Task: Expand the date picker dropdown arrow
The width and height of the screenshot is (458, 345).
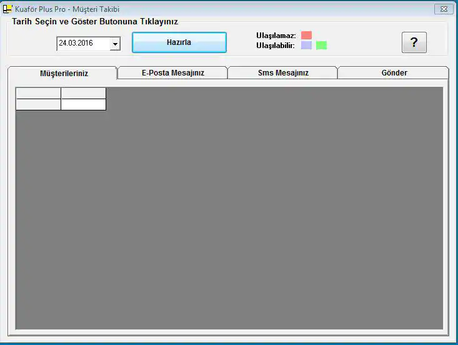Action: 115,44
